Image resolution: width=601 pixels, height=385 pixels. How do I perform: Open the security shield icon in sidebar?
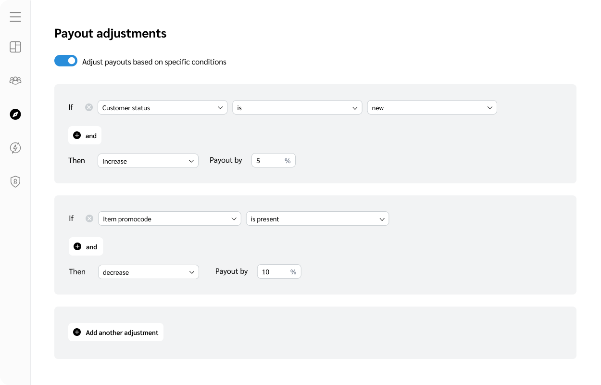pos(15,181)
